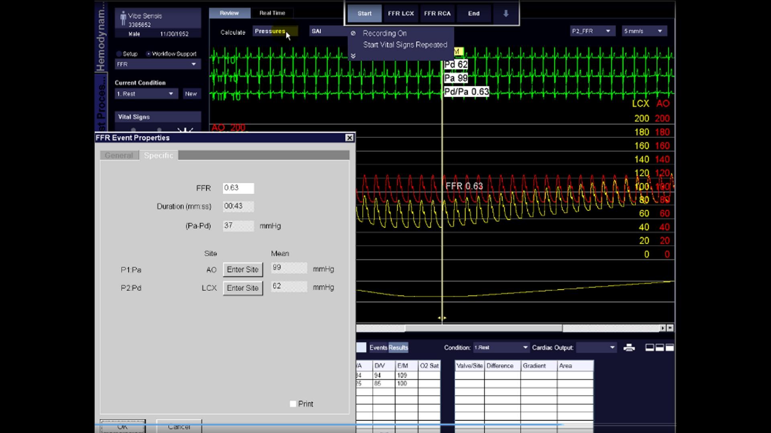
Task: Expand the double-chevron under Start Vital Signs Repeated
Action: (354, 56)
